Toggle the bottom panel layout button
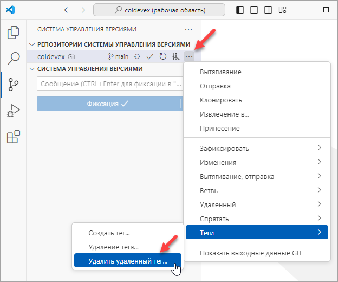The height and width of the screenshot is (282, 338). click(254, 10)
